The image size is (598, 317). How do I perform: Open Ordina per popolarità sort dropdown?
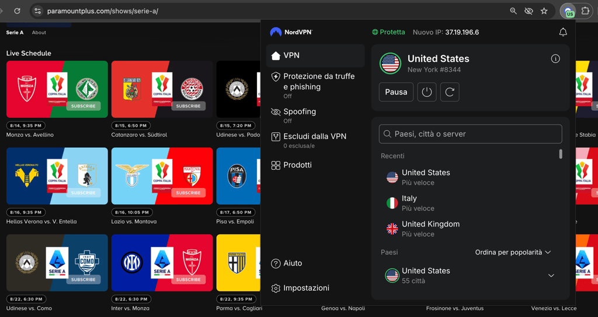(x=513, y=252)
